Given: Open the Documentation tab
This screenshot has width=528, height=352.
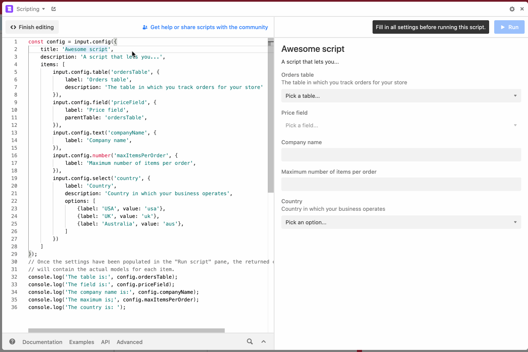Looking at the screenshot, I should pyautogui.click(x=42, y=342).
